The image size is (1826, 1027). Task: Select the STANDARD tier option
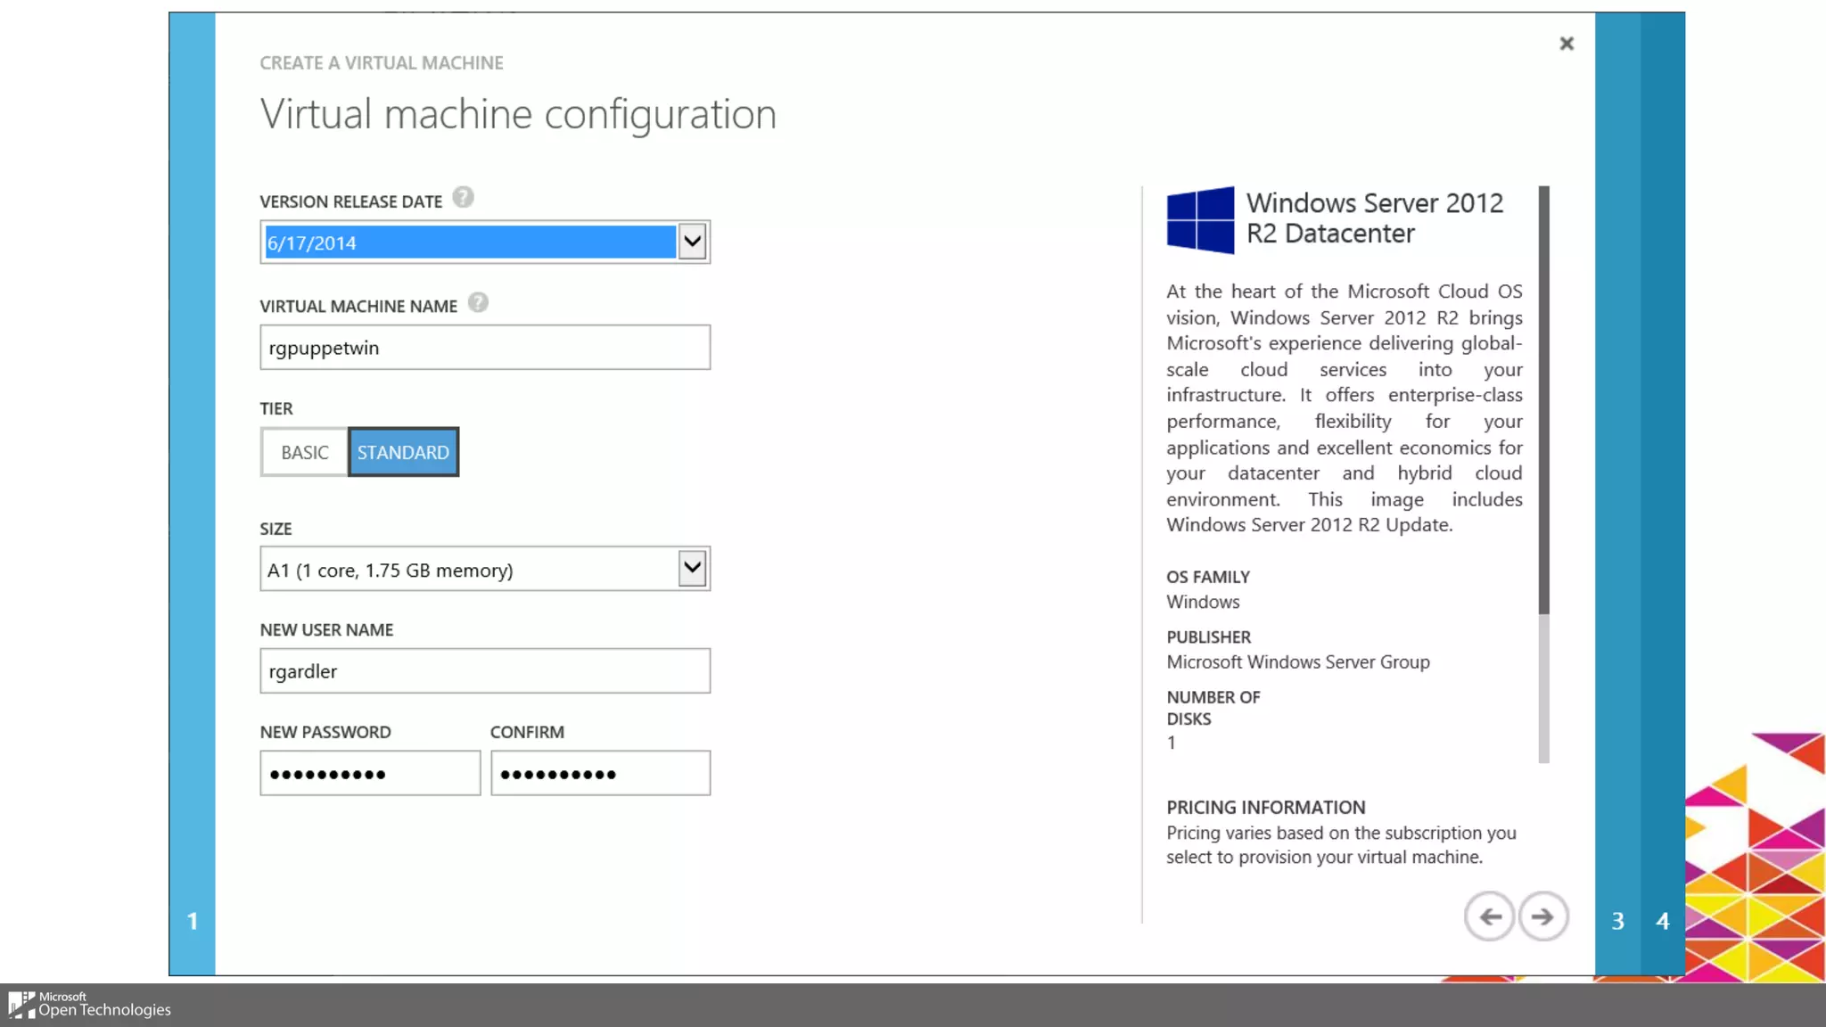[x=403, y=452]
